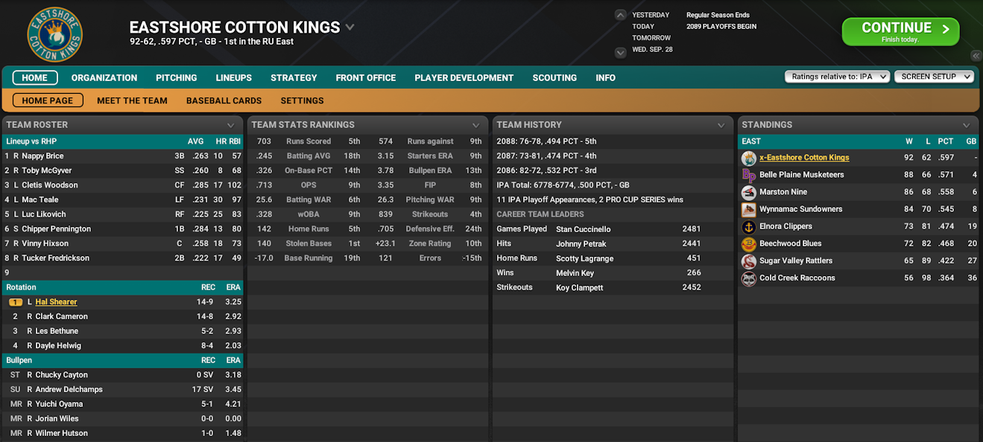The width and height of the screenshot is (983, 442).
Task: Open the Screen Setup dropdown
Action: (934, 77)
